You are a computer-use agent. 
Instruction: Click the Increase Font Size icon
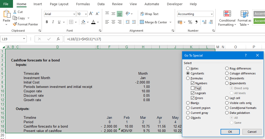point(91,14)
